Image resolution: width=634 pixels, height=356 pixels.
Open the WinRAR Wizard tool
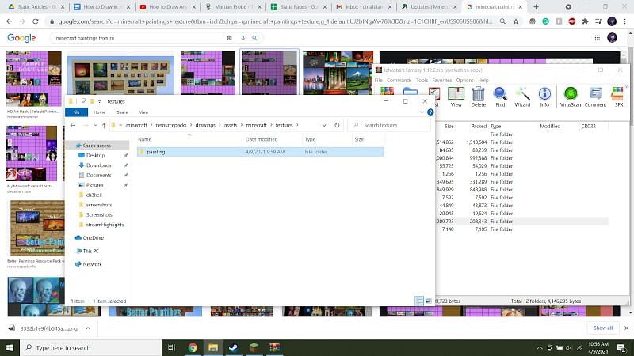point(522,96)
